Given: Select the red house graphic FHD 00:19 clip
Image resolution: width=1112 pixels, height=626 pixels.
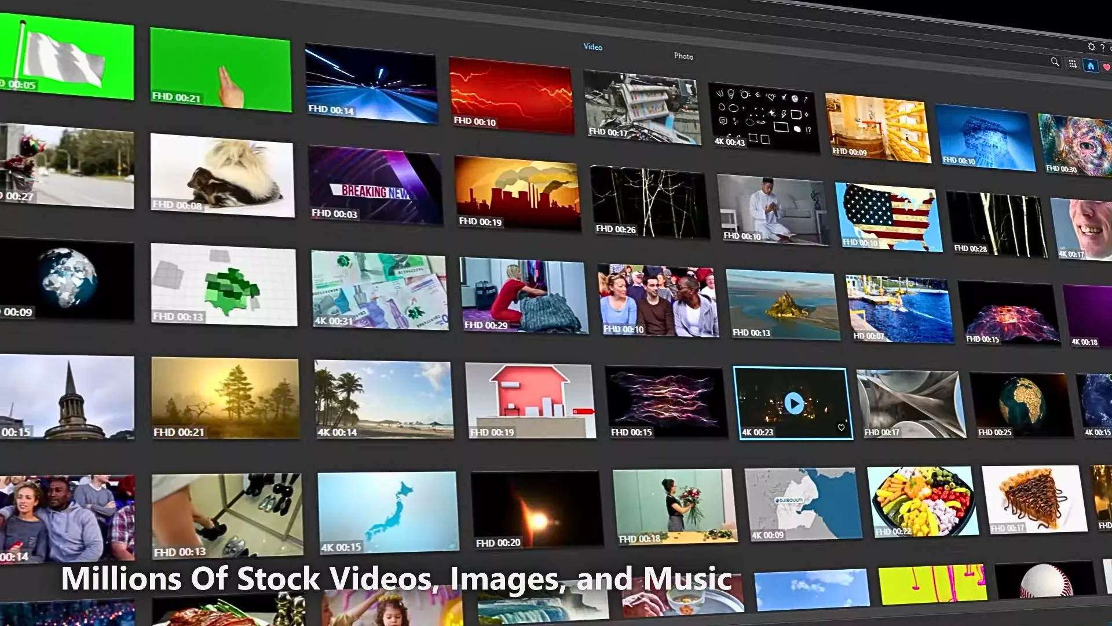Looking at the screenshot, I should (x=530, y=401).
